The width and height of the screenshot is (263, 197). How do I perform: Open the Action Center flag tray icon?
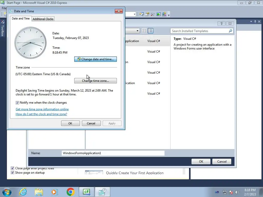click(x=231, y=192)
